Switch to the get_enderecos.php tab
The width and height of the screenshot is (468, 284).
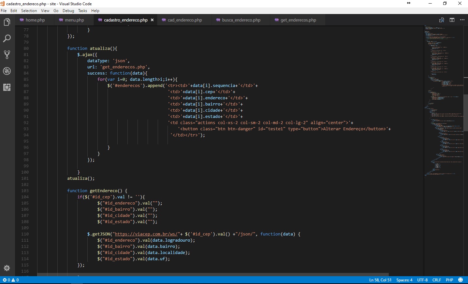[x=298, y=20]
